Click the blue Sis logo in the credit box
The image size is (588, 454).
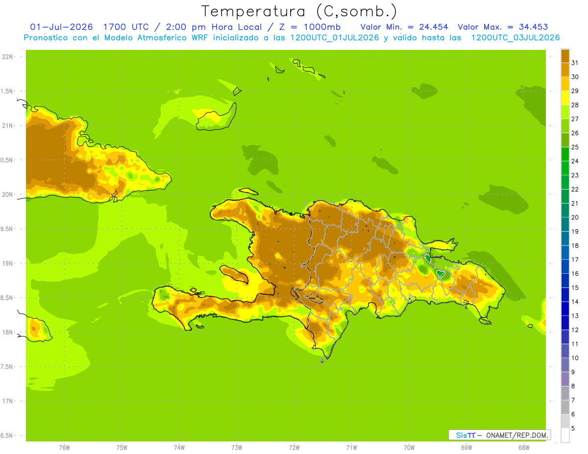(465, 435)
